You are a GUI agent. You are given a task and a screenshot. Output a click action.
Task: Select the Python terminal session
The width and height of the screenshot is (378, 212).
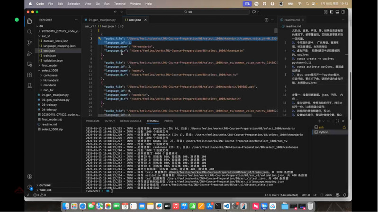tap(323, 132)
